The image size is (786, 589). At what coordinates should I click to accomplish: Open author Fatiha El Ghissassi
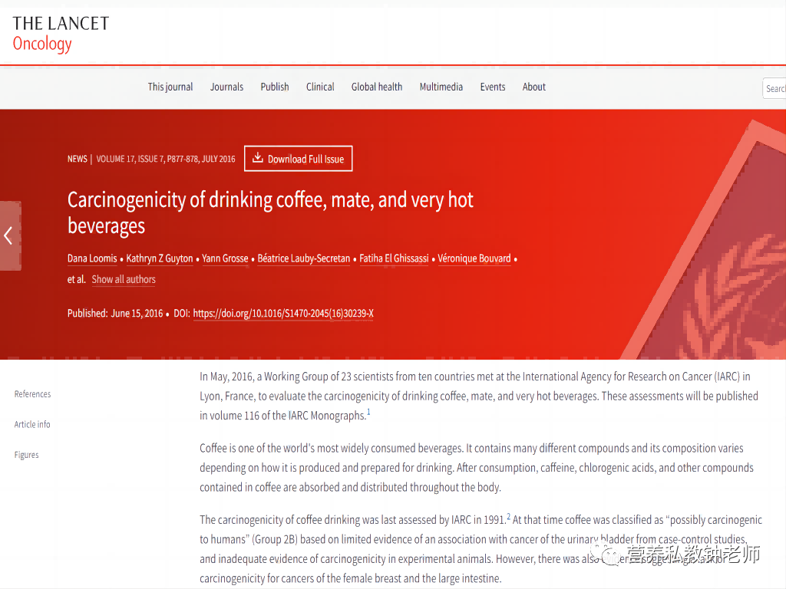394,258
